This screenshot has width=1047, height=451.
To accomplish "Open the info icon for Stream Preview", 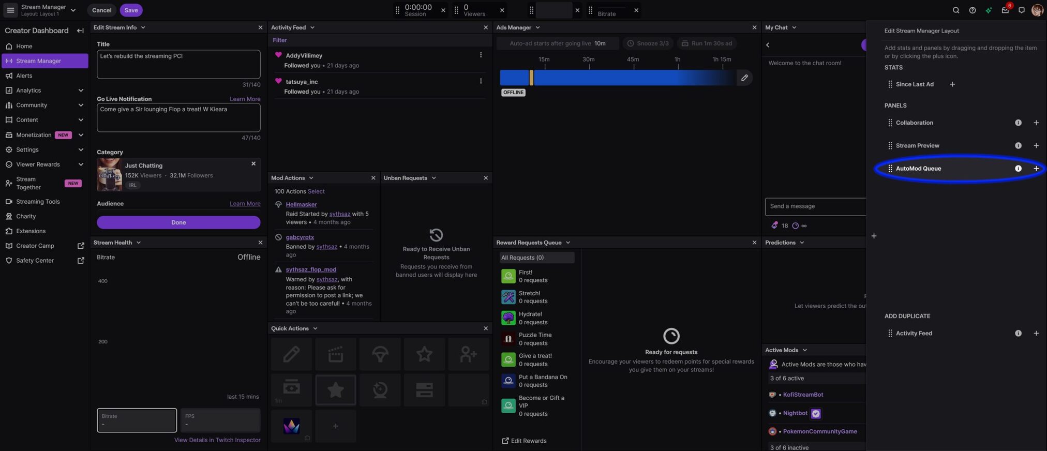I will click(1018, 146).
